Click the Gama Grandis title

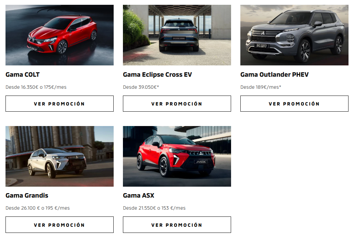(27, 196)
